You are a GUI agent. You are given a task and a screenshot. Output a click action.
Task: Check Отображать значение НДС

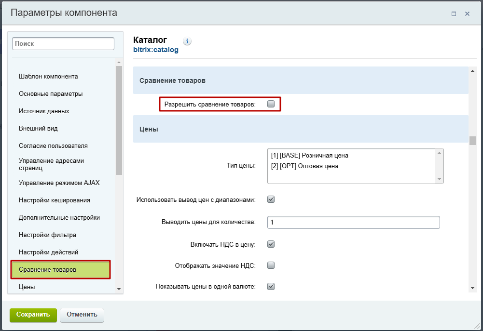[x=271, y=265]
